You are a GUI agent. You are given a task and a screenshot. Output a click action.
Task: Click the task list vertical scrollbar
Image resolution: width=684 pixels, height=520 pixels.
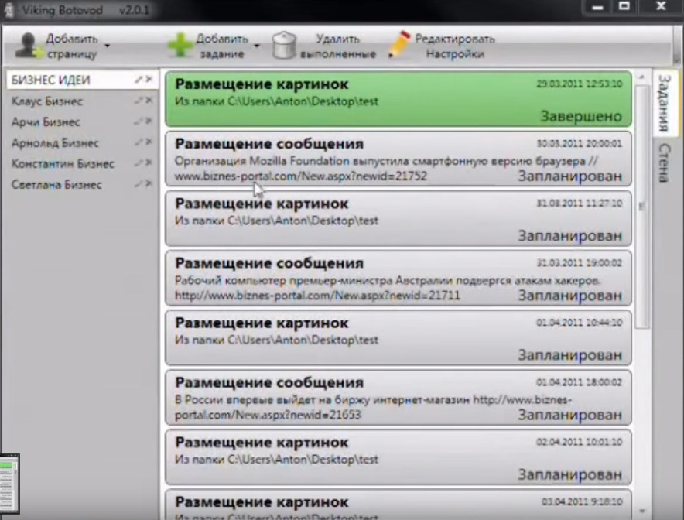(641, 209)
